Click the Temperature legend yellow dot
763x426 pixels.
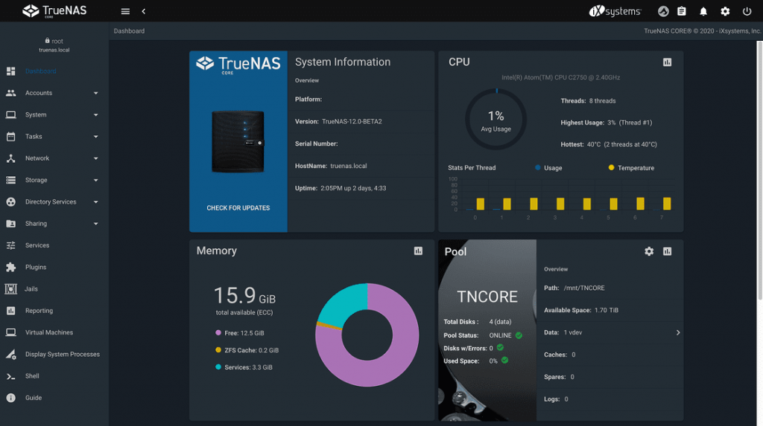pos(611,167)
